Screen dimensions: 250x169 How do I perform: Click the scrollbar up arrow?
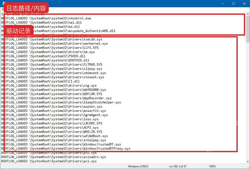248,14
